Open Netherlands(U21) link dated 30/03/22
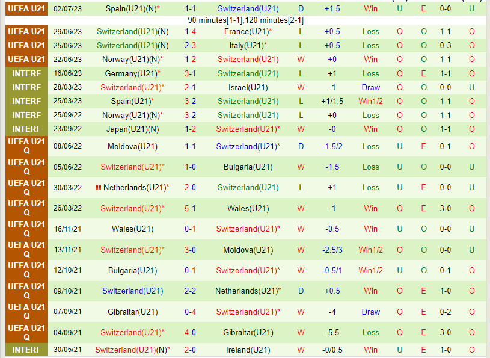This screenshot has height=358, width=490. pyautogui.click(x=136, y=187)
